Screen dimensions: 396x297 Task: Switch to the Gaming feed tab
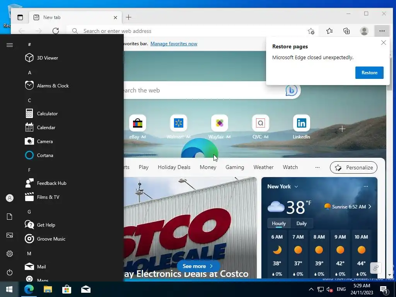tap(235, 167)
